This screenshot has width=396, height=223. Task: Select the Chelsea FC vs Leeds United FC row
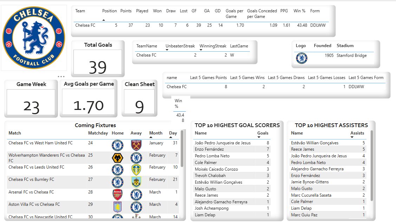coord(93,170)
